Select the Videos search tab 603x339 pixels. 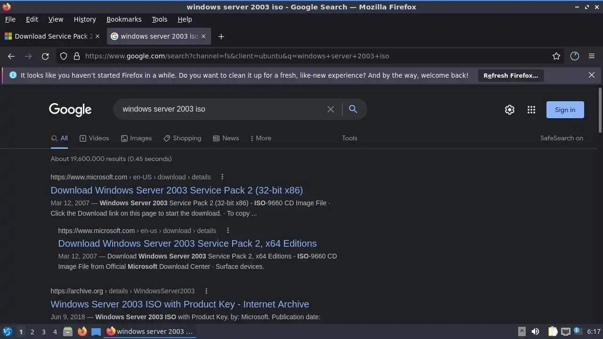coord(94,138)
